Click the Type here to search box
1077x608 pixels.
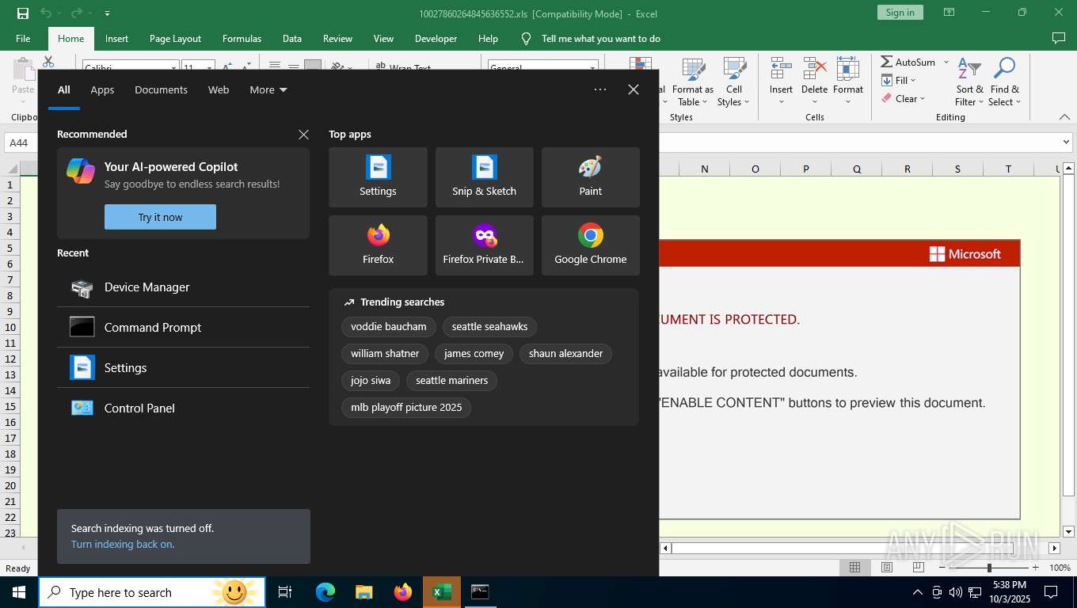[152, 592]
